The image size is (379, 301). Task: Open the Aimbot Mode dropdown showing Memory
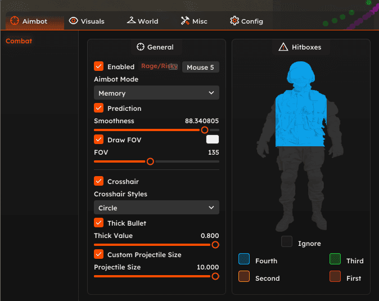click(x=156, y=93)
